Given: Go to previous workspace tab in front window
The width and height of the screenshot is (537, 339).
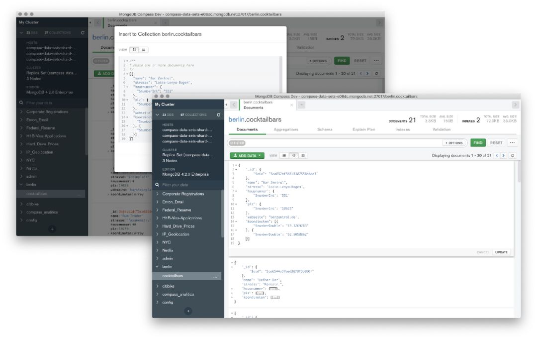Looking at the screenshot, I should 234,105.
